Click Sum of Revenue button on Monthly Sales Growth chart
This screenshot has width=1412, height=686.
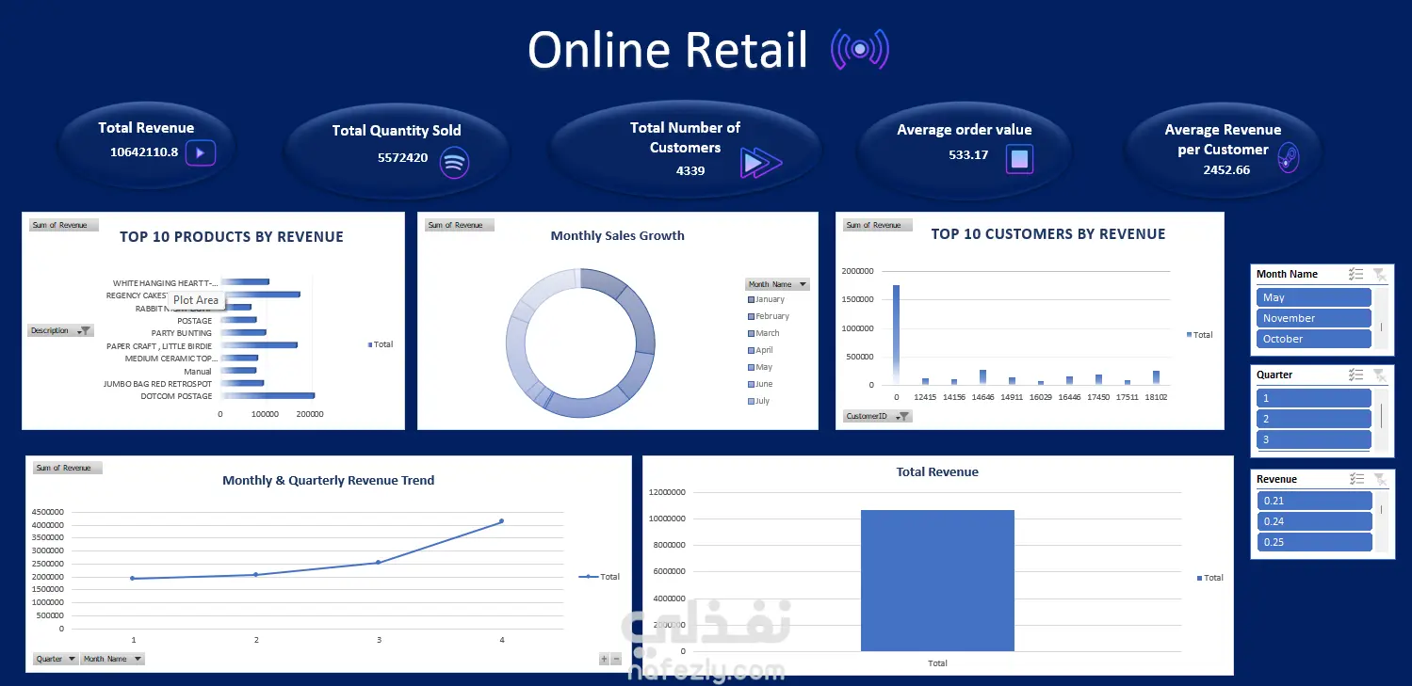click(460, 225)
